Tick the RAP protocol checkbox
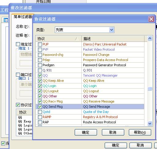Viewport: 157px width, 149px height. tap(40, 122)
